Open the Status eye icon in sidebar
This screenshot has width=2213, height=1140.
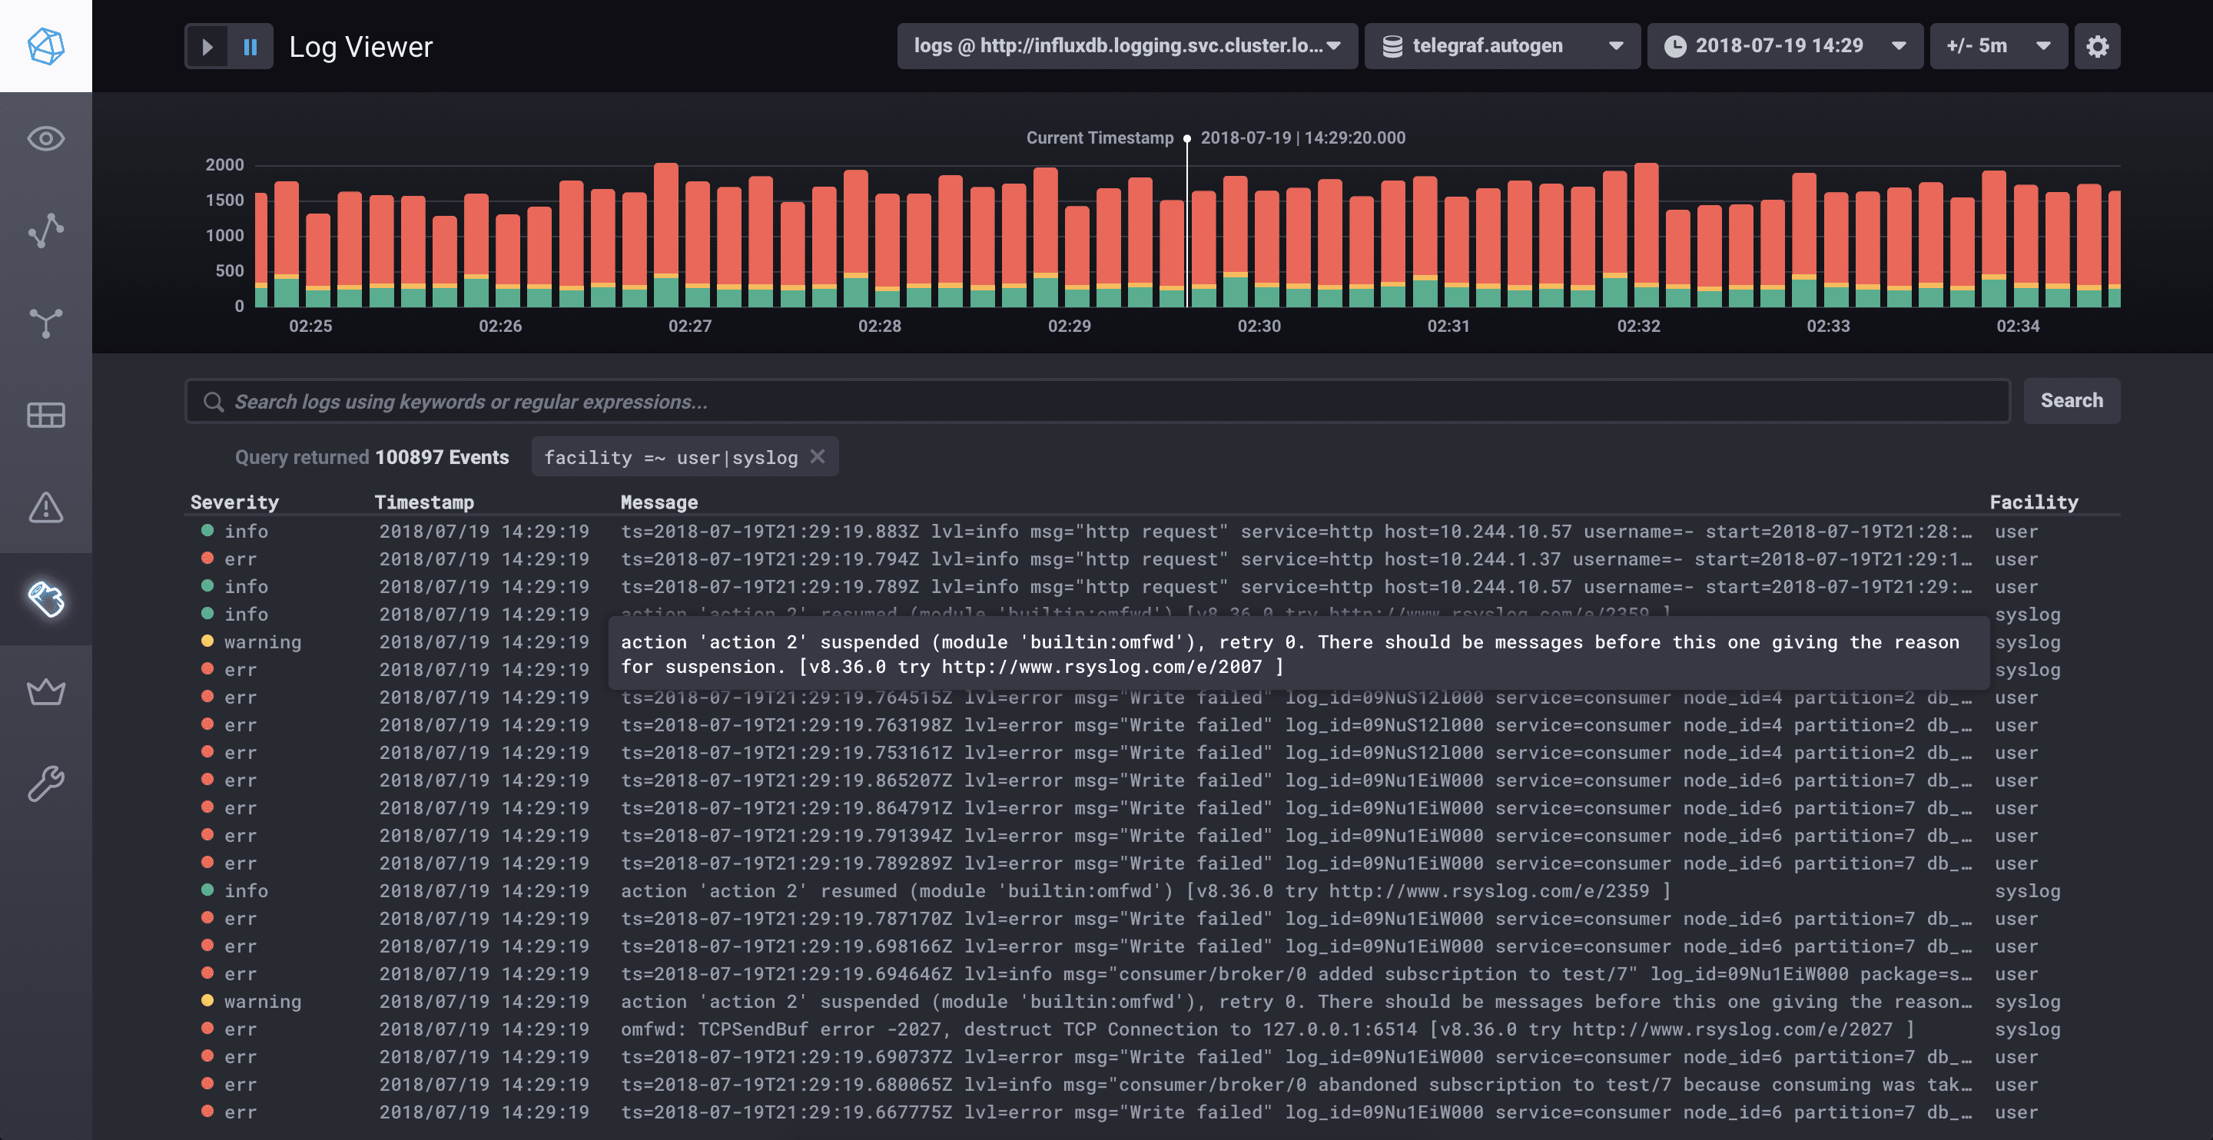coord(45,138)
